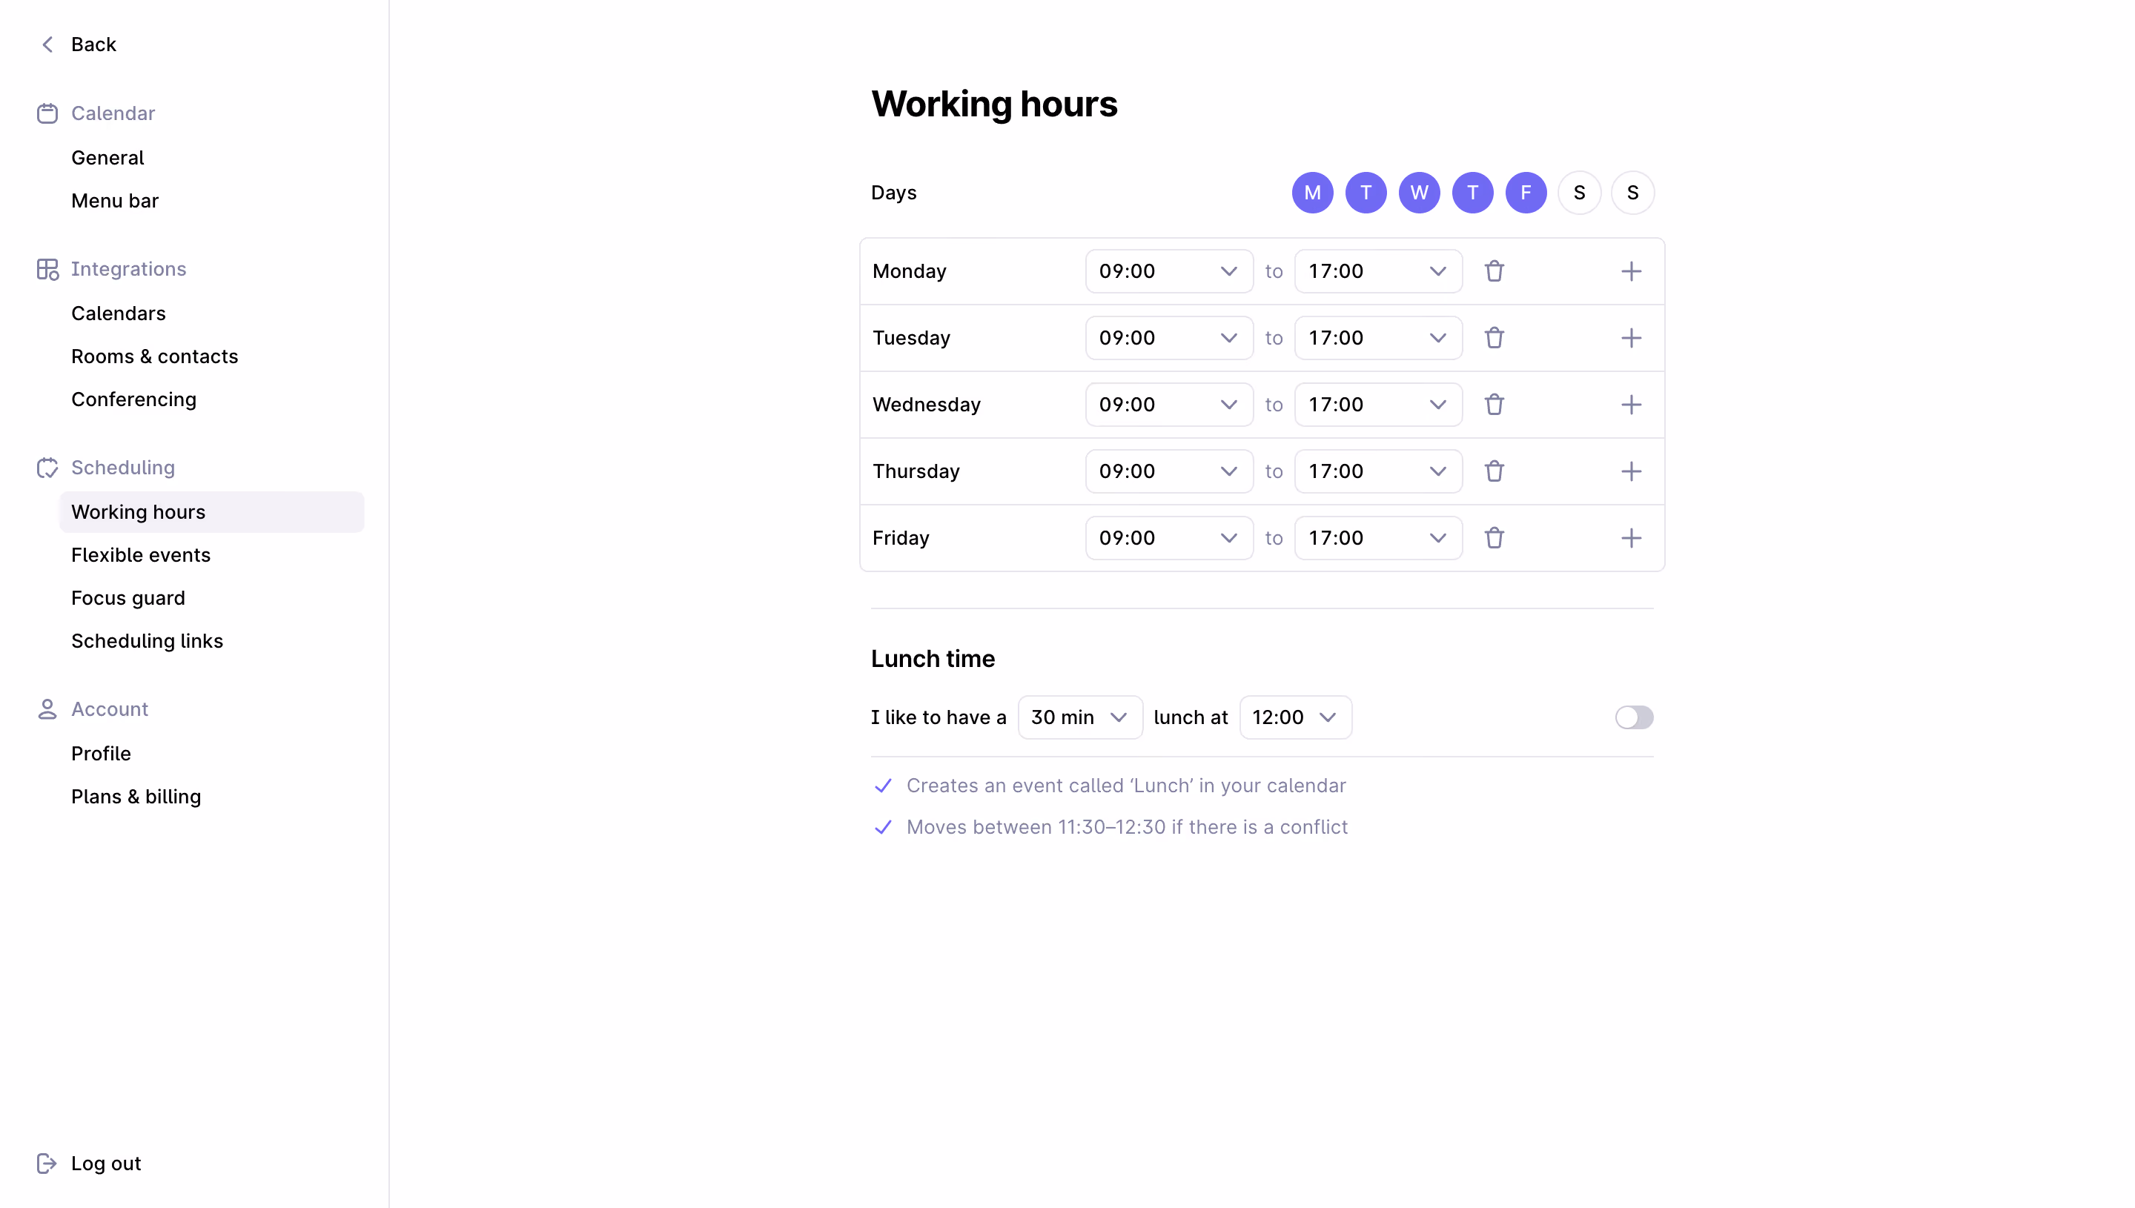Remove Thursday's time range via trash icon
Viewport: 2135px width, 1208px height.
1494,471
